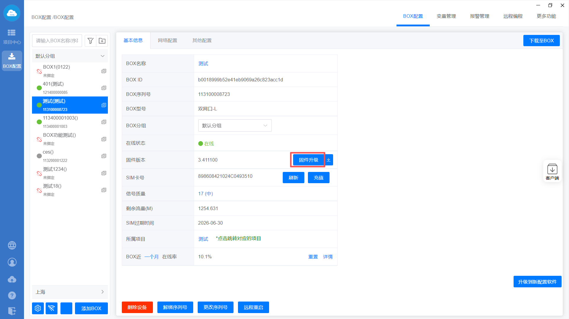Click the offline wifi icon button
569x319 pixels.
coord(52,308)
